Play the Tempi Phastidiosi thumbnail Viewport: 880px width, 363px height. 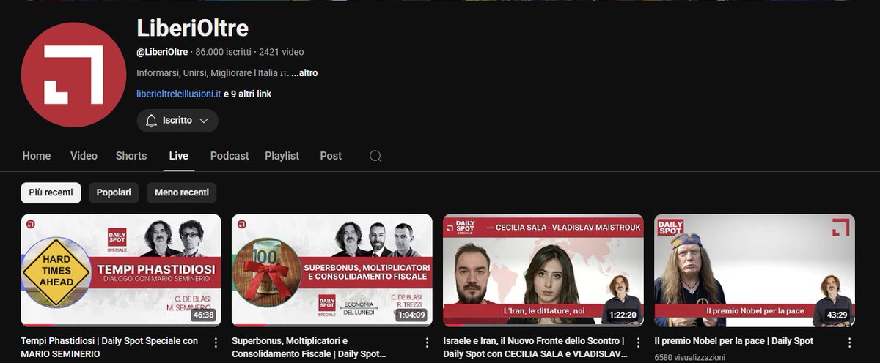click(x=121, y=270)
